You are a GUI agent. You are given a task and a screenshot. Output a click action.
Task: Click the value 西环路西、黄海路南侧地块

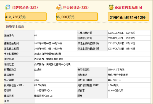pyautogui.click(x=49, y=59)
